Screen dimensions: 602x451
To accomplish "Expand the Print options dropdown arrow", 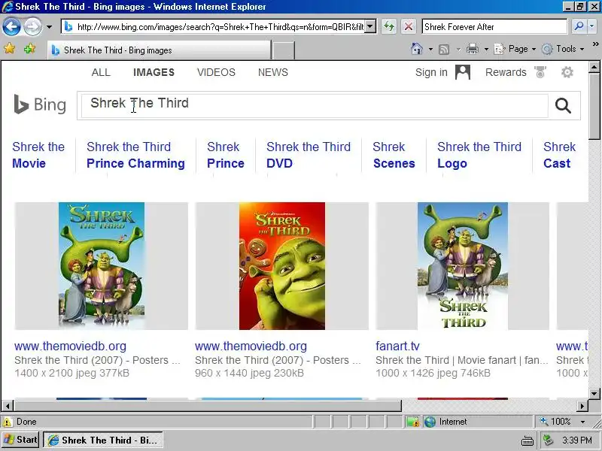I will tap(486, 49).
